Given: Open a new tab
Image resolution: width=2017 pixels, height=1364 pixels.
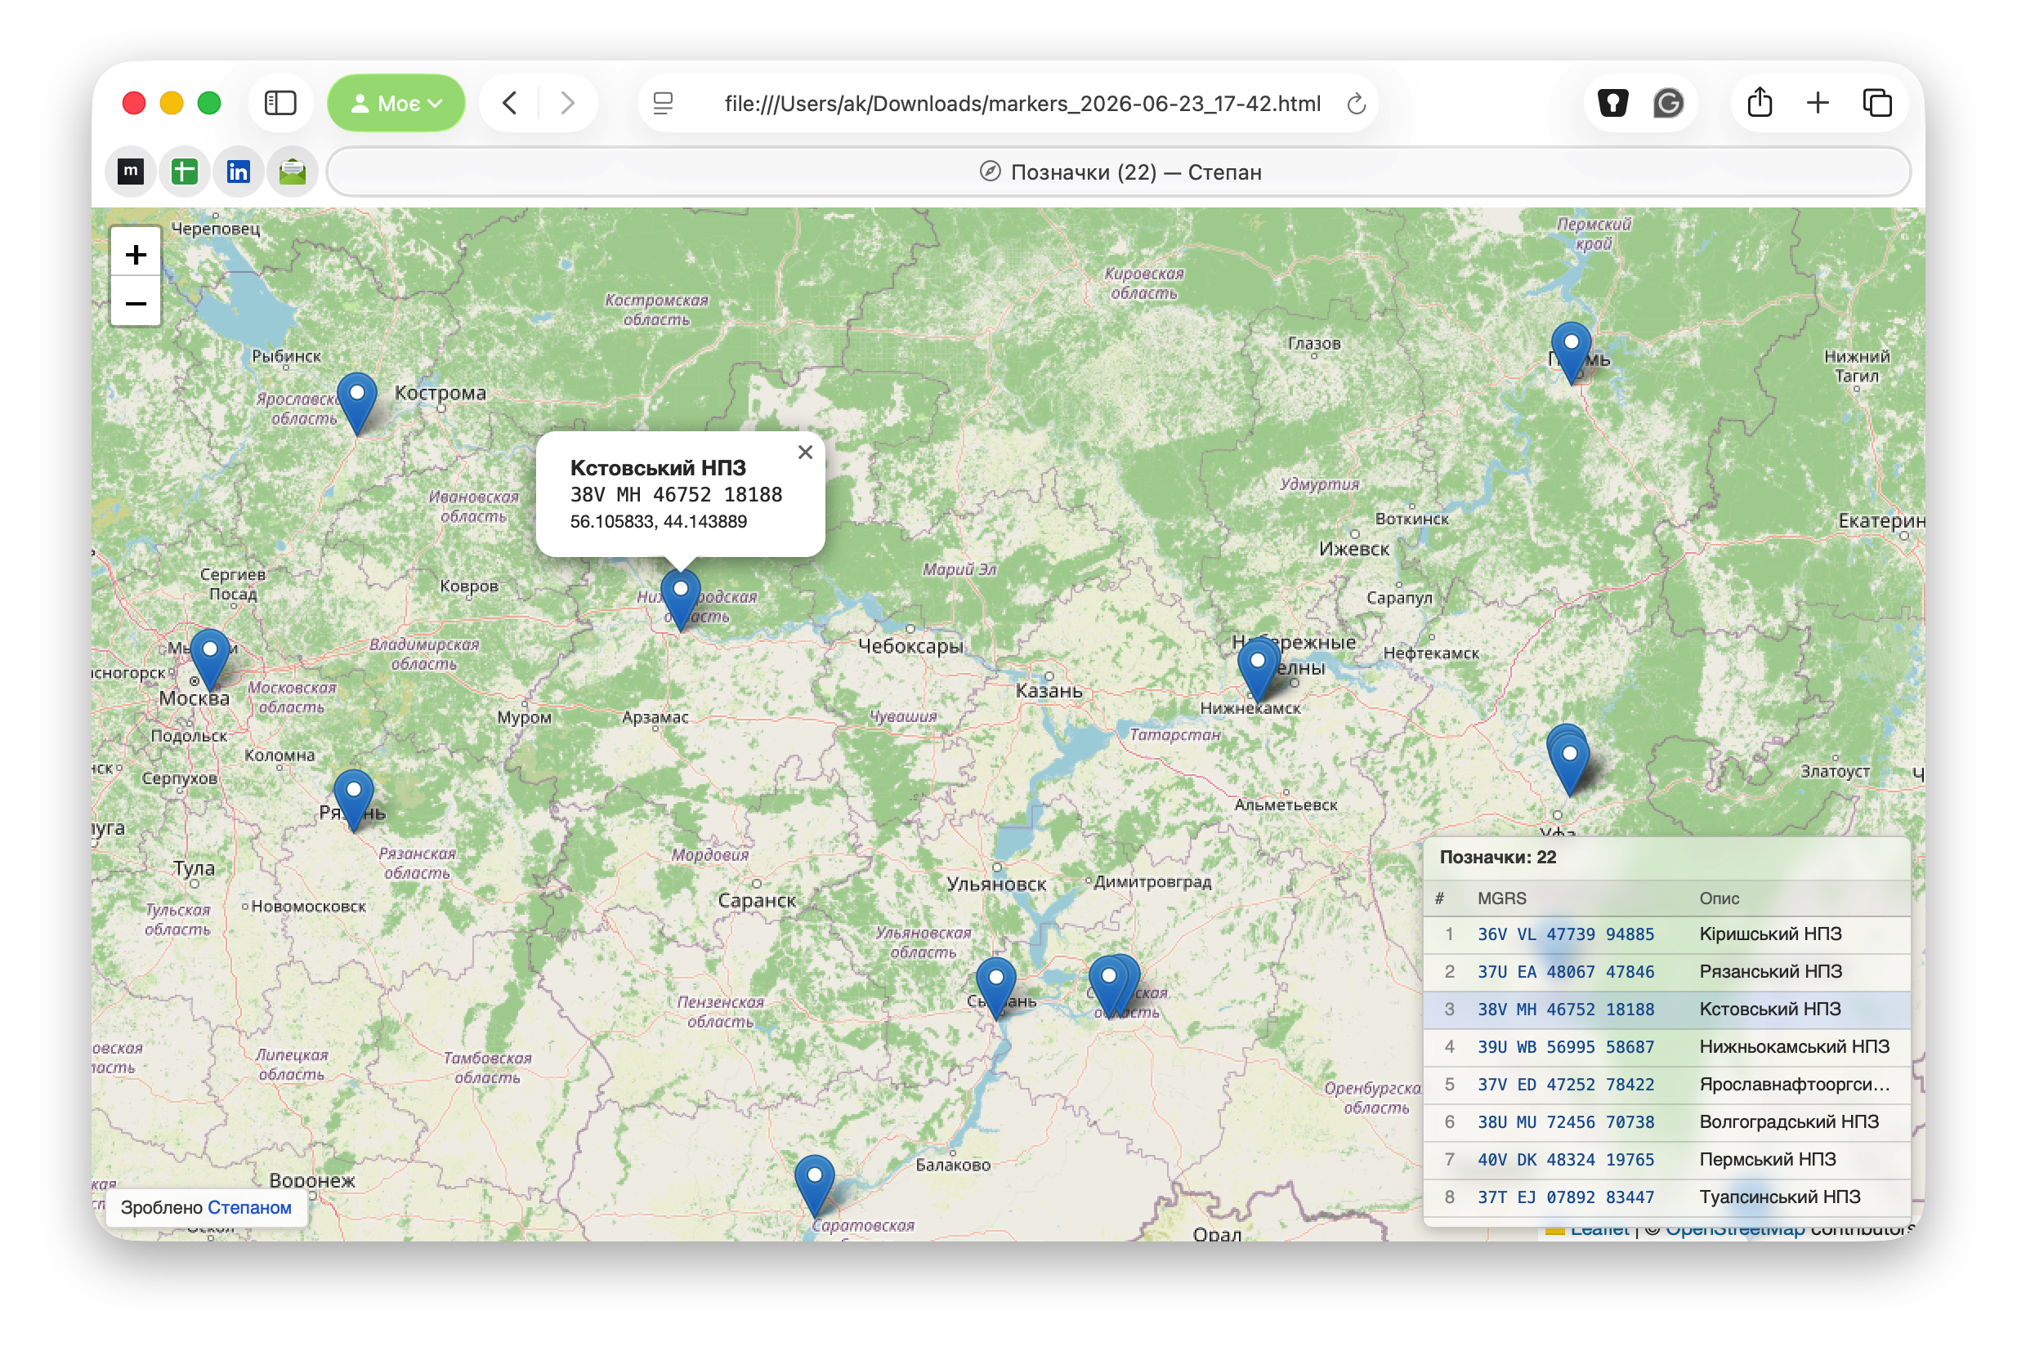Looking at the screenshot, I should pos(1818,103).
